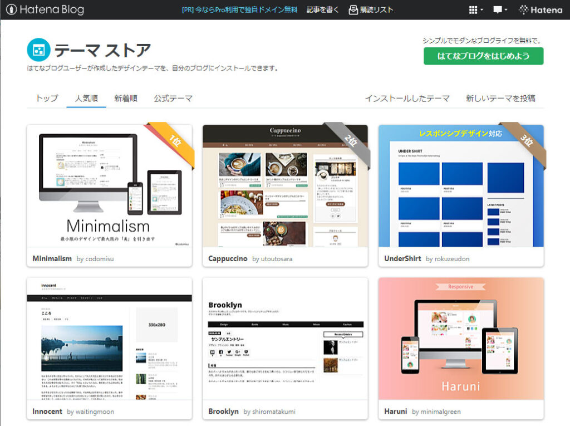Click the 購読リスト inbox icon

point(353,10)
